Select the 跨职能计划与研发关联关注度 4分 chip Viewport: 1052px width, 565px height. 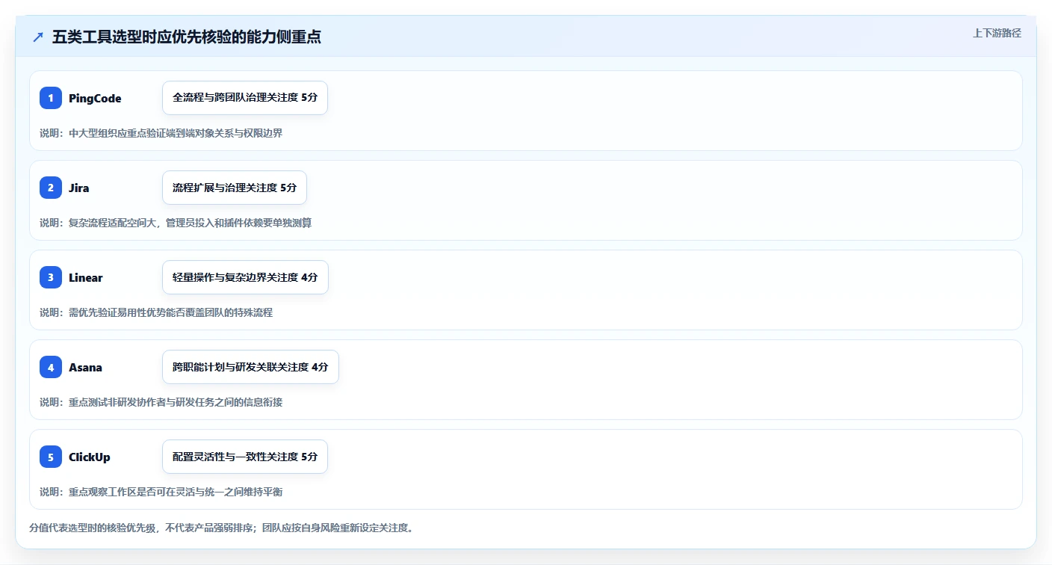click(x=250, y=367)
